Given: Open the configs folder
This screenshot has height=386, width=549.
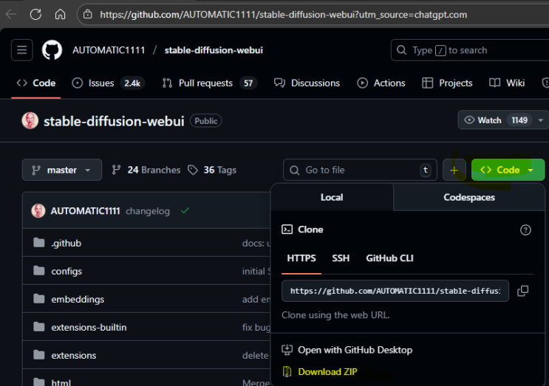Looking at the screenshot, I should [67, 271].
